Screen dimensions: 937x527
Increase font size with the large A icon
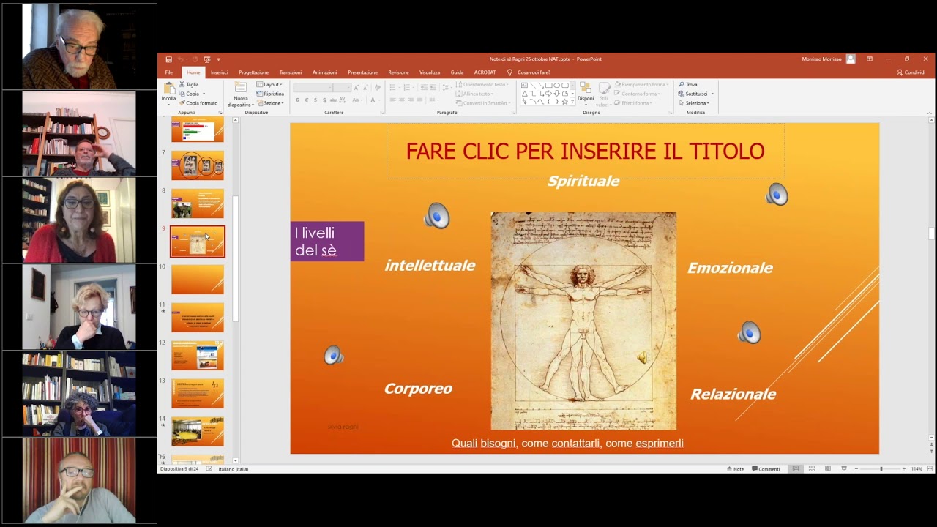click(x=356, y=87)
